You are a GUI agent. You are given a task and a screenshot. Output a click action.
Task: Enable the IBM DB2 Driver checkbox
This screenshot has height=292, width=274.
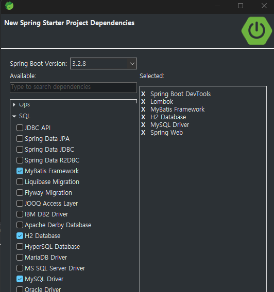click(20, 214)
